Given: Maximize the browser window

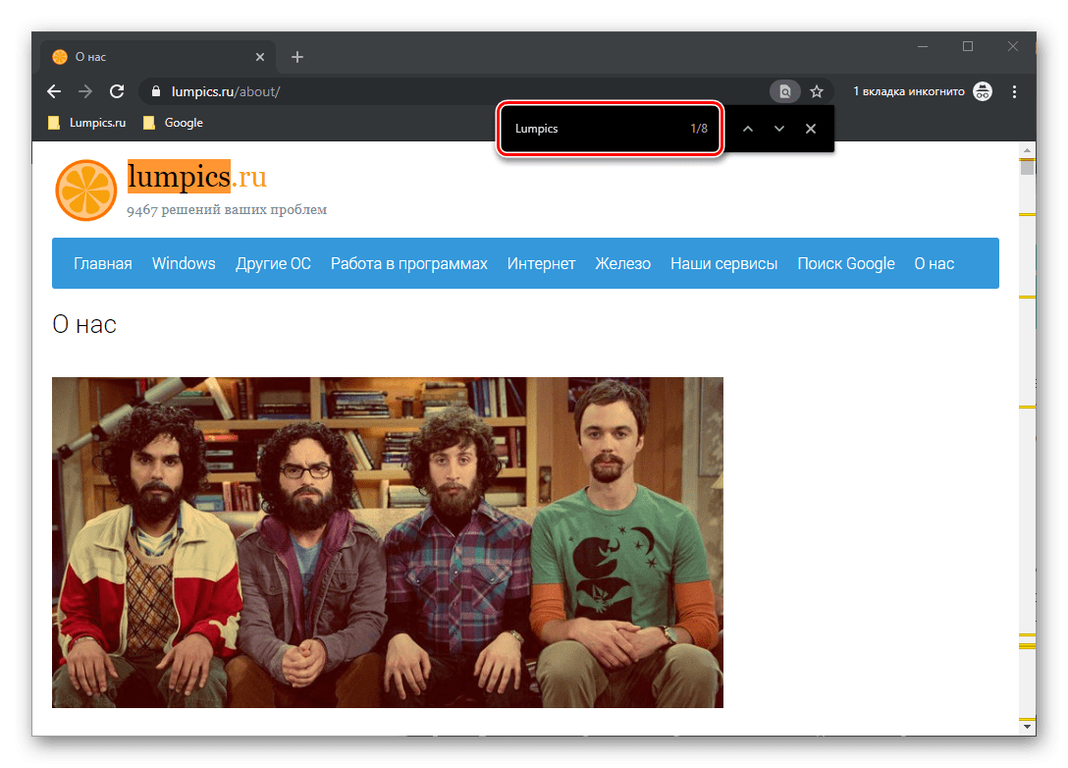Looking at the screenshot, I should coord(968,46).
